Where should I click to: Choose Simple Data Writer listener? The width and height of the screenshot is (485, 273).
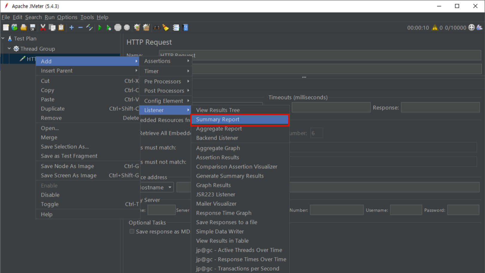click(240, 232)
